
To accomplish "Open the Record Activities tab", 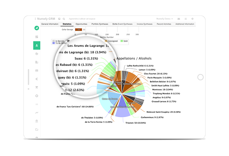I will (164, 24).
